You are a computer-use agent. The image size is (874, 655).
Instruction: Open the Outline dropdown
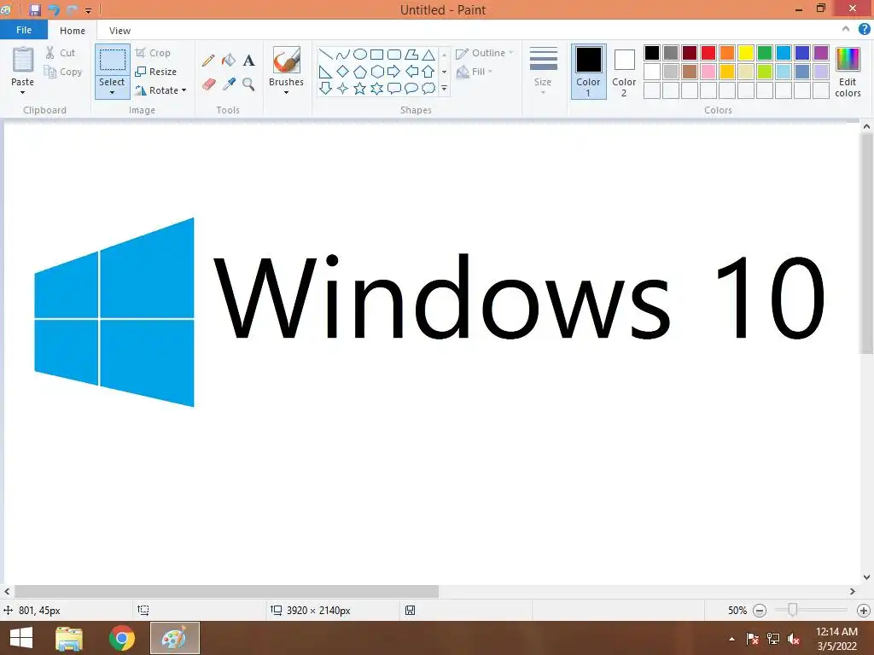[x=485, y=53]
